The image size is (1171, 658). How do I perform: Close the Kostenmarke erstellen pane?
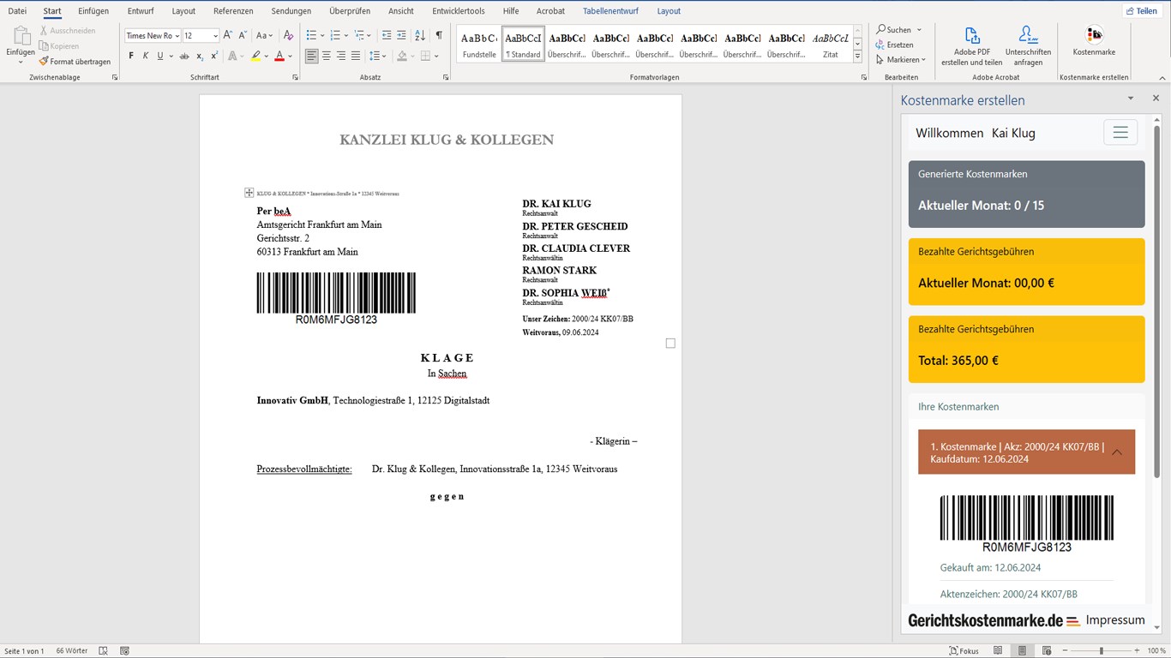[x=1156, y=99]
